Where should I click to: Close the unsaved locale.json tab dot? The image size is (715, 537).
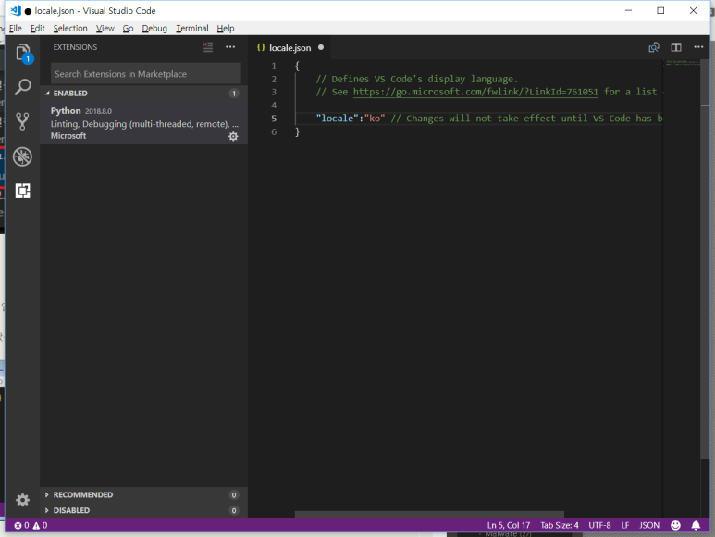click(x=321, y=47)
